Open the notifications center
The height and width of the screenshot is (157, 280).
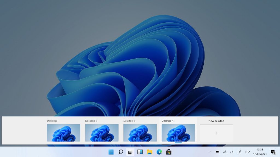tap(273, 152)
